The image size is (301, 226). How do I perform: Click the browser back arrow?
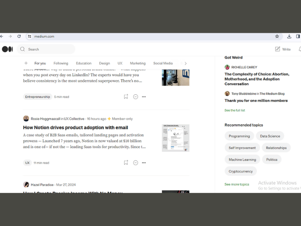(2, 36)
